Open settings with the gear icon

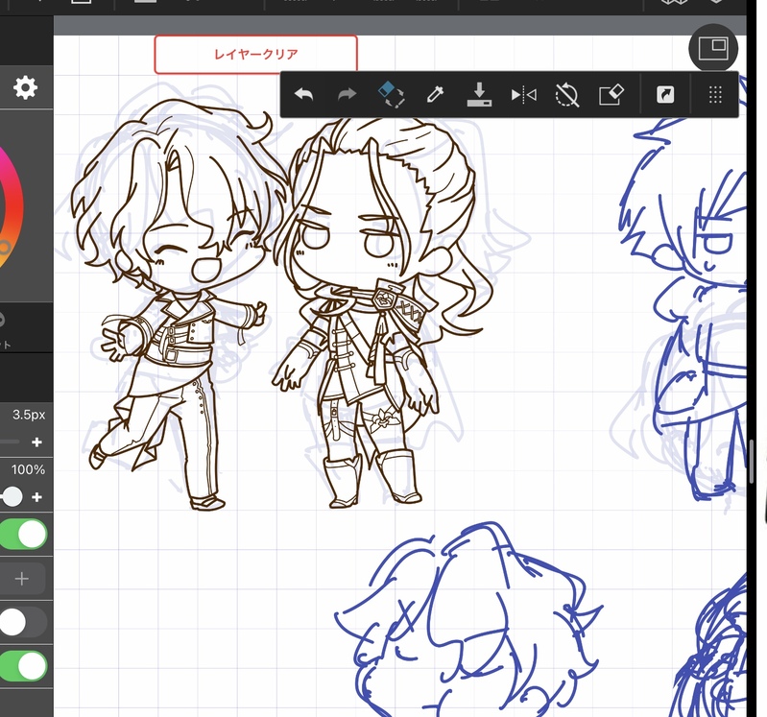point(25,87)
